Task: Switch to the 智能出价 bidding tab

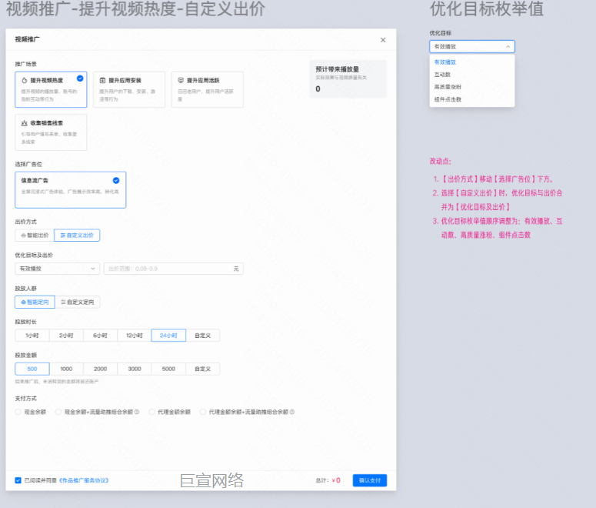Action: point(34,236)
